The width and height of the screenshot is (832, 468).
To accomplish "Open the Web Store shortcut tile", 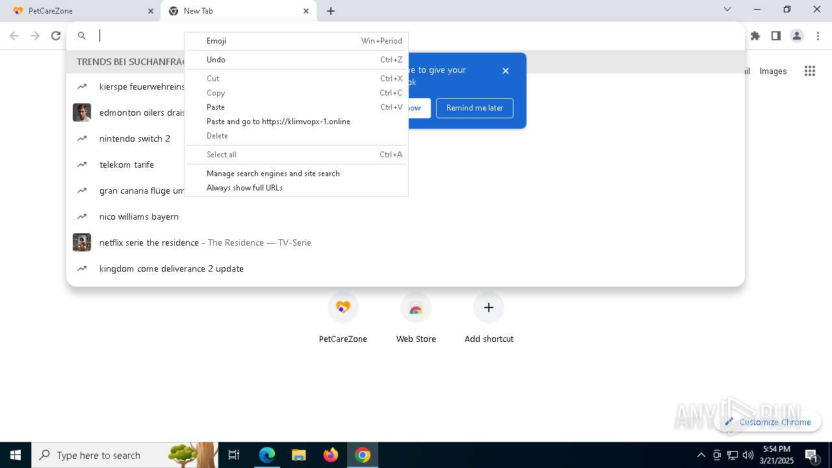I will coord(416,318).
